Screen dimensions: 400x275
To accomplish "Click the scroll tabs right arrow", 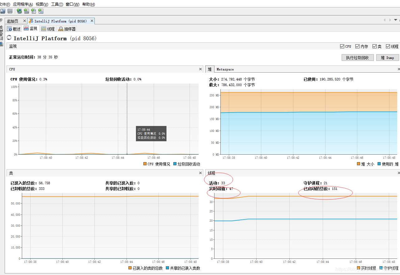I will pyautogui.click(x=390, y=20).
